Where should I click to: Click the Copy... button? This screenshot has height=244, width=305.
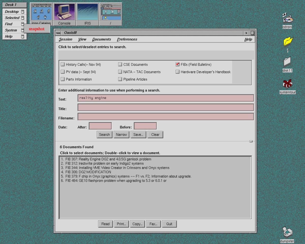(x=138, y=224)
